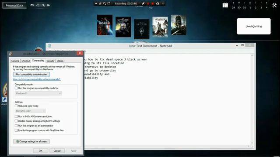Switch to the General tab

pos(15,61)
